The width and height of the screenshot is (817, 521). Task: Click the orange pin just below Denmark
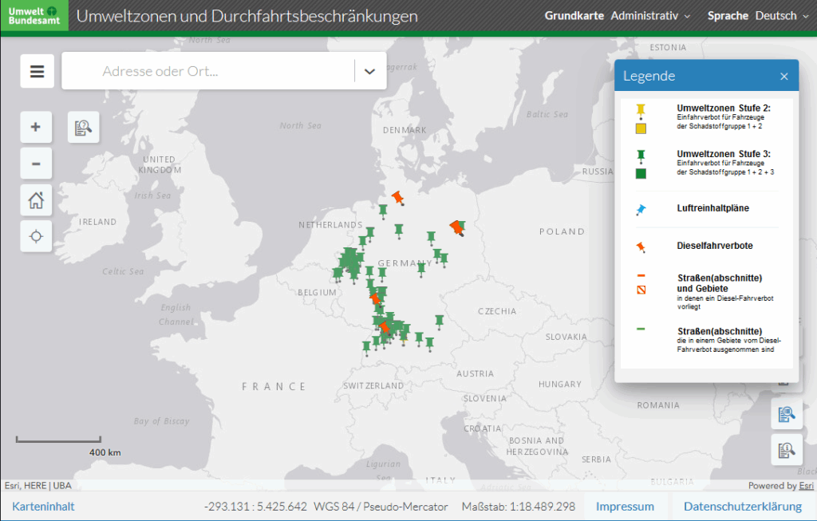397,197
